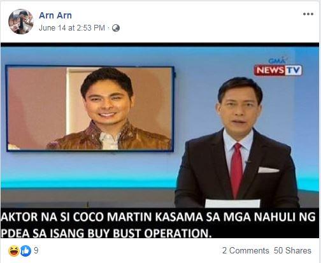Open the framed inset photo on studio screen

point(90,108)
